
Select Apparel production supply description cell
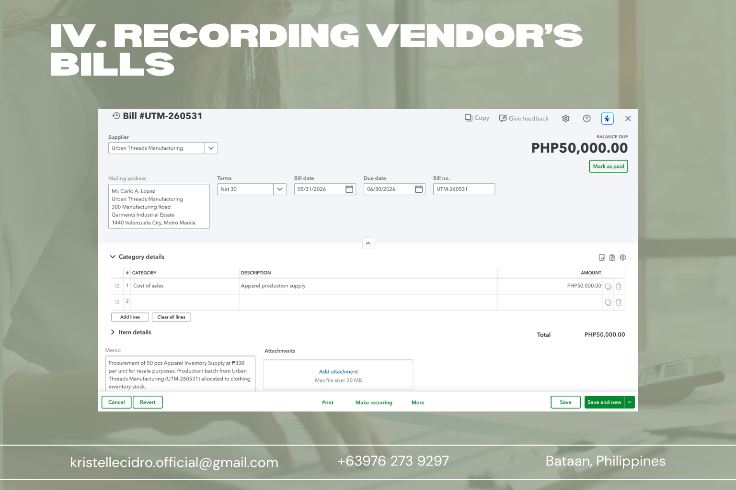pos(368,286)
